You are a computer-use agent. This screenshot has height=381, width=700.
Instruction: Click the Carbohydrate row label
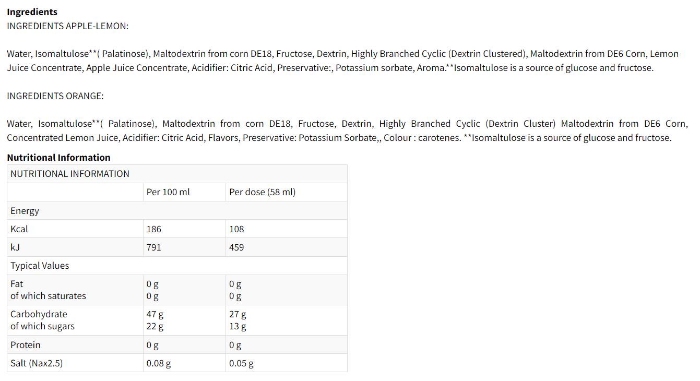pyautogui.click(x=39, y=314)
